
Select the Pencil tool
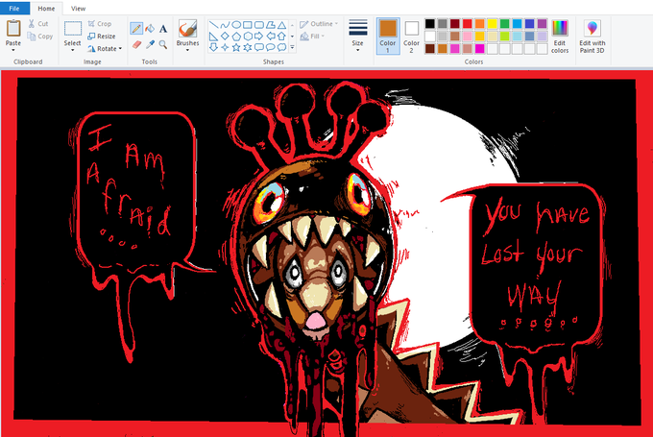[136, 28]
